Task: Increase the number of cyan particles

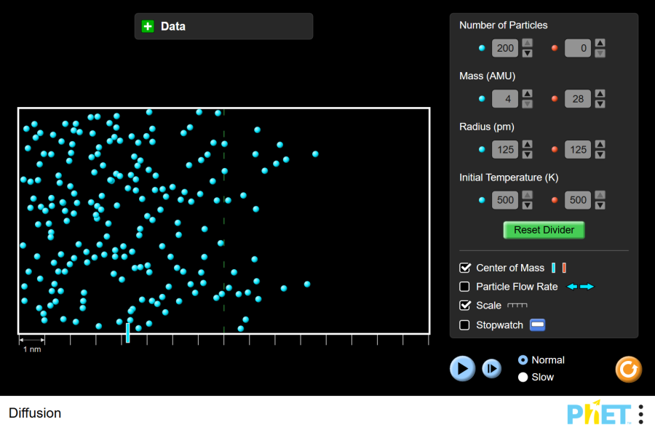Action: point(528,44)
